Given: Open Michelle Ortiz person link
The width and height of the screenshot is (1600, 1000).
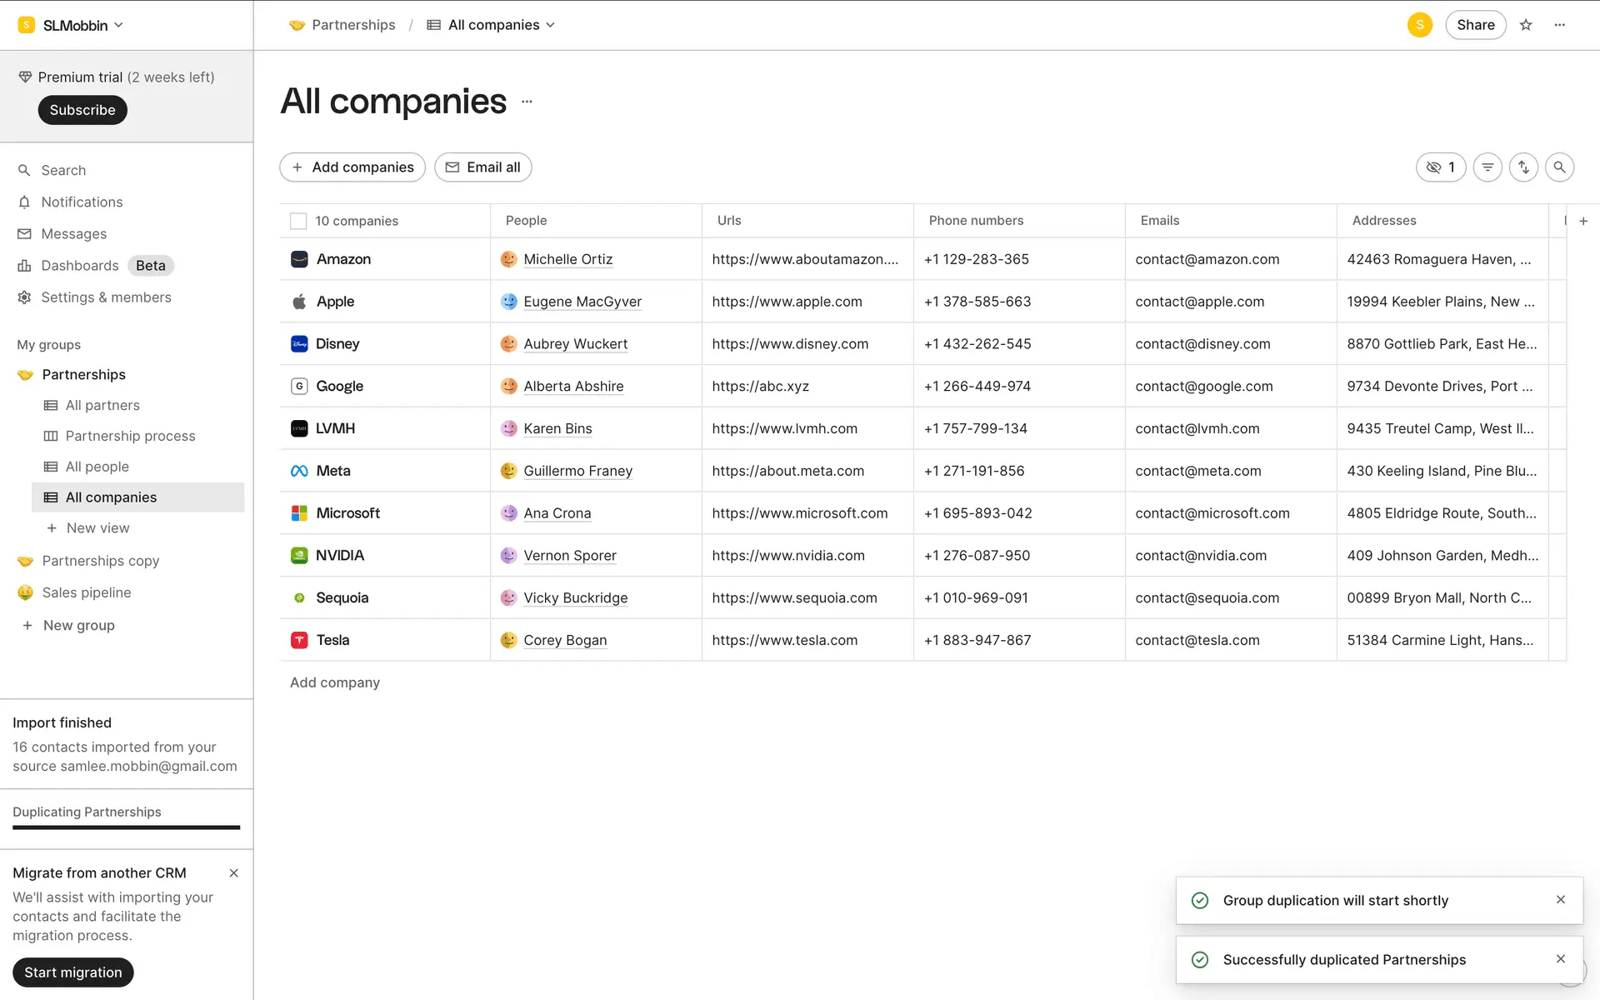Looking at the screenshot, I should (567, 259).
